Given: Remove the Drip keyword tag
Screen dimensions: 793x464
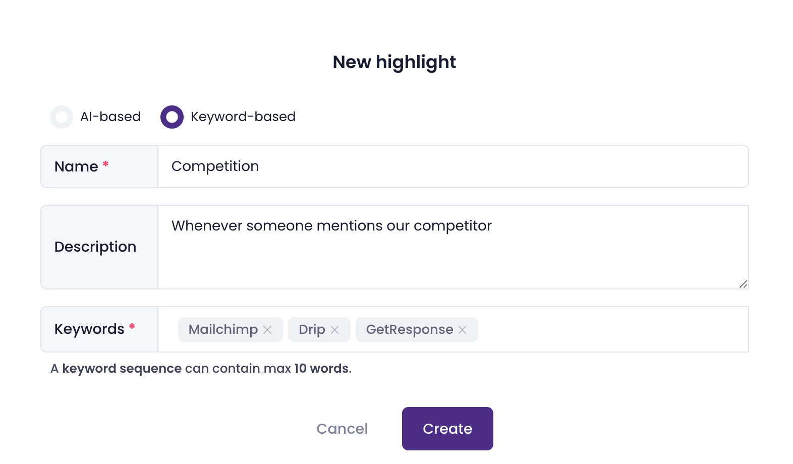Looking at the screenshot, I should pos(334,330).
